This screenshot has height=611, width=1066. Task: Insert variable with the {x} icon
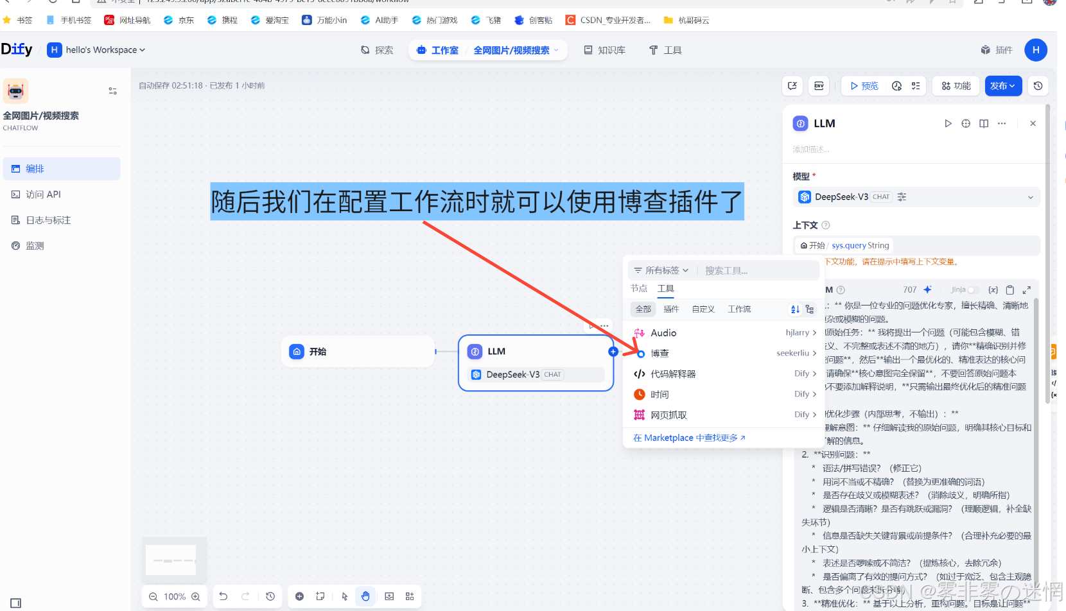point(993,289)
